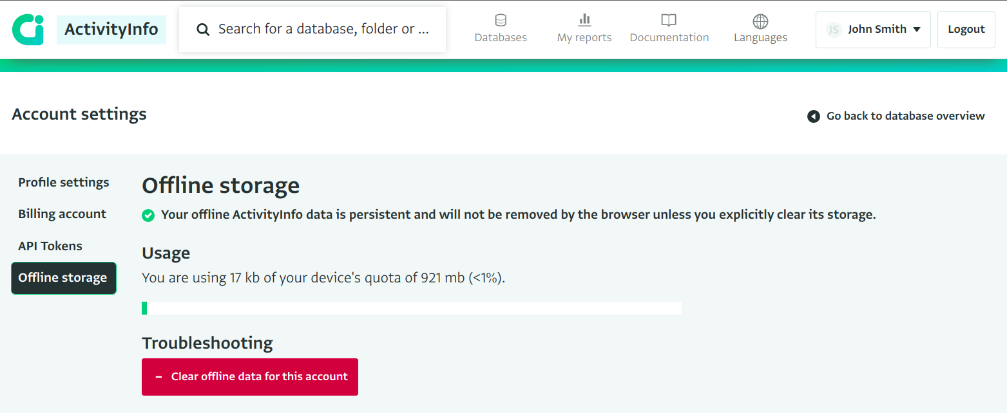Open Databases via the cylinder icon
1007x413 pixels.
501,21
